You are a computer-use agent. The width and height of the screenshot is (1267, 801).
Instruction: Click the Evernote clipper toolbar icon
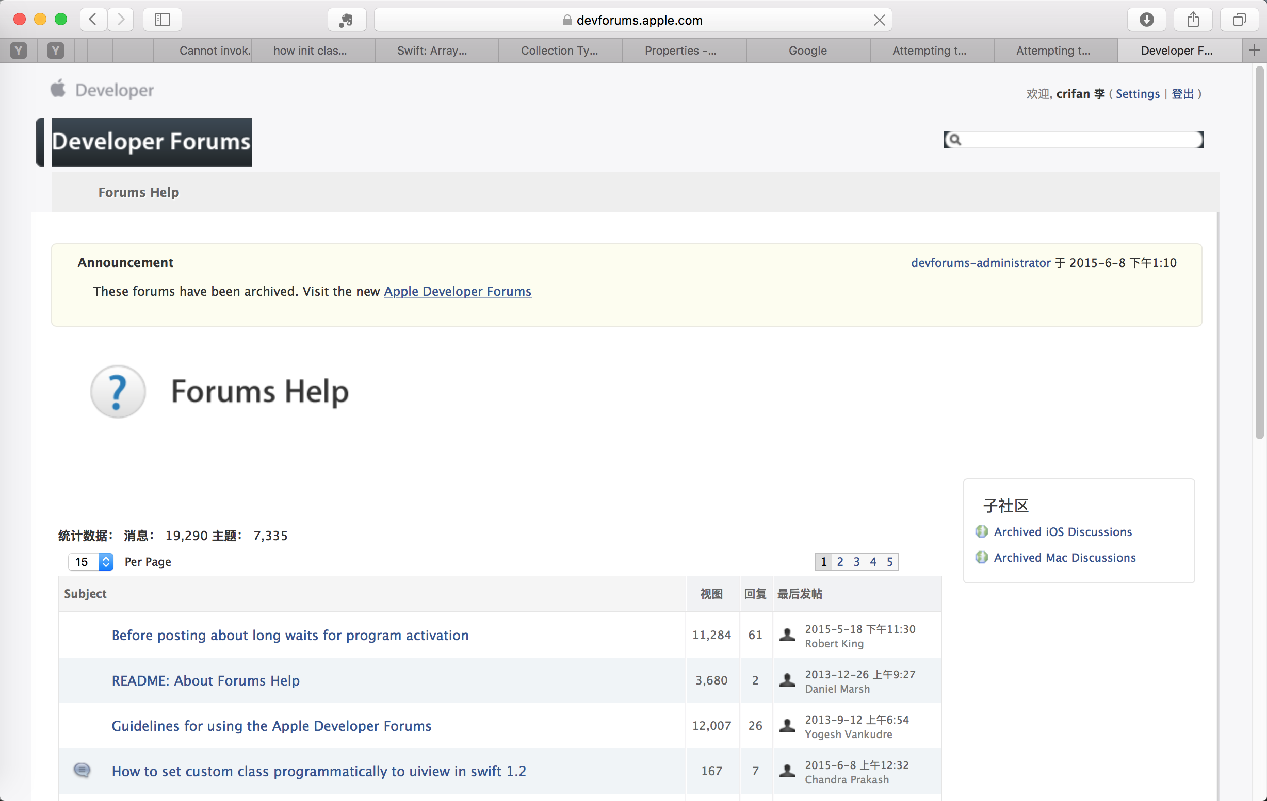[x=346, y=20]
